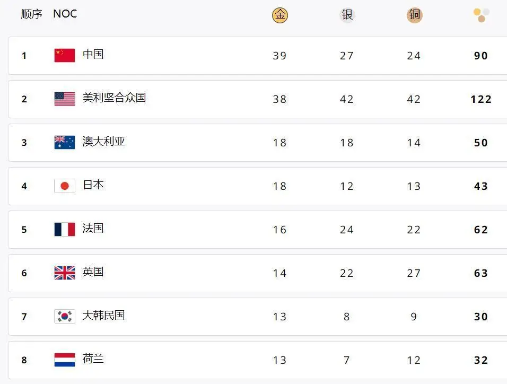
Task: Click the total medals icon
Action: [x=482, y=15]
